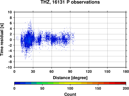Click the plot title 'THZ, 16131 P observations'

[70, 2]
